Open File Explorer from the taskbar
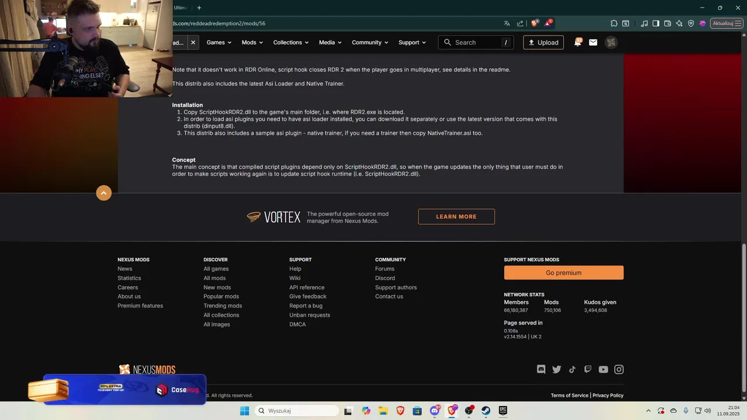747x420 pixels. [x=383, y=411]
